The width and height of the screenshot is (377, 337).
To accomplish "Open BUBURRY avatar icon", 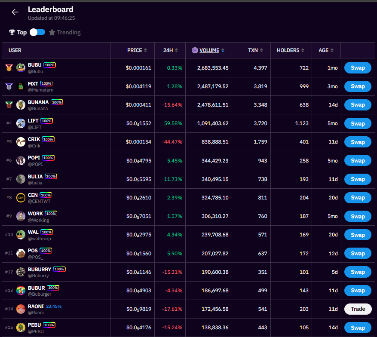I will tap(21, 272).
